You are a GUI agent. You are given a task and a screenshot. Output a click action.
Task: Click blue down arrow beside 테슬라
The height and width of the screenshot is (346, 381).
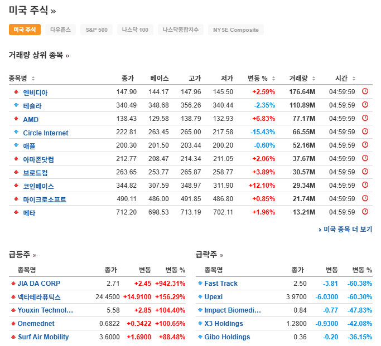tap(16, 105)
